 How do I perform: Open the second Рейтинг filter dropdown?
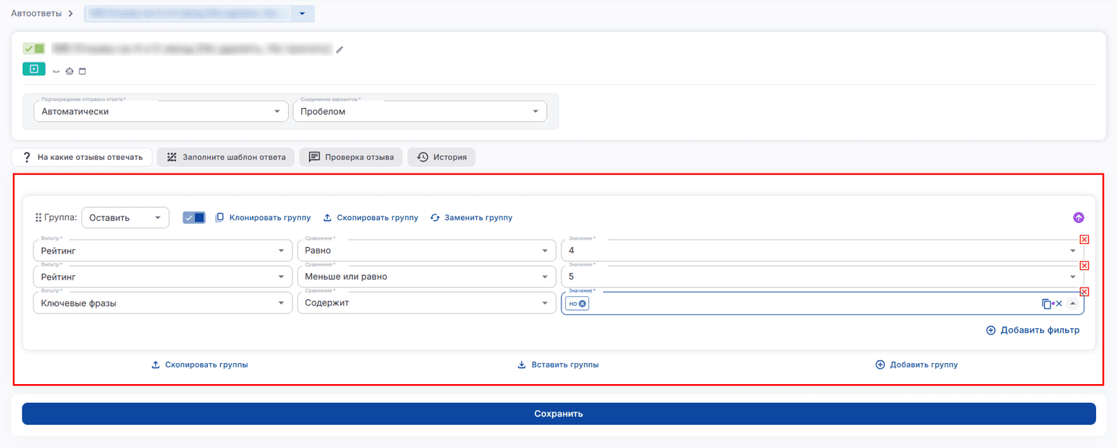pos(163,277)
